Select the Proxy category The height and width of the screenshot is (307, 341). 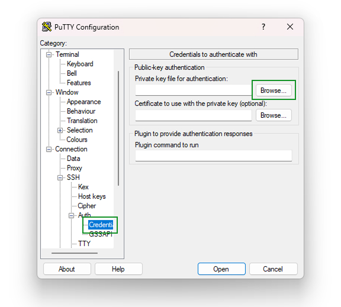click(x=75, y=168)
